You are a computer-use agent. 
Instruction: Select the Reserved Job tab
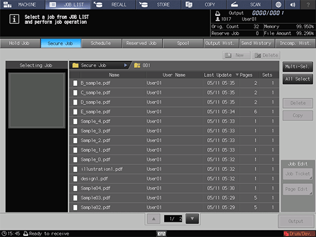click(x=142, y=43)
